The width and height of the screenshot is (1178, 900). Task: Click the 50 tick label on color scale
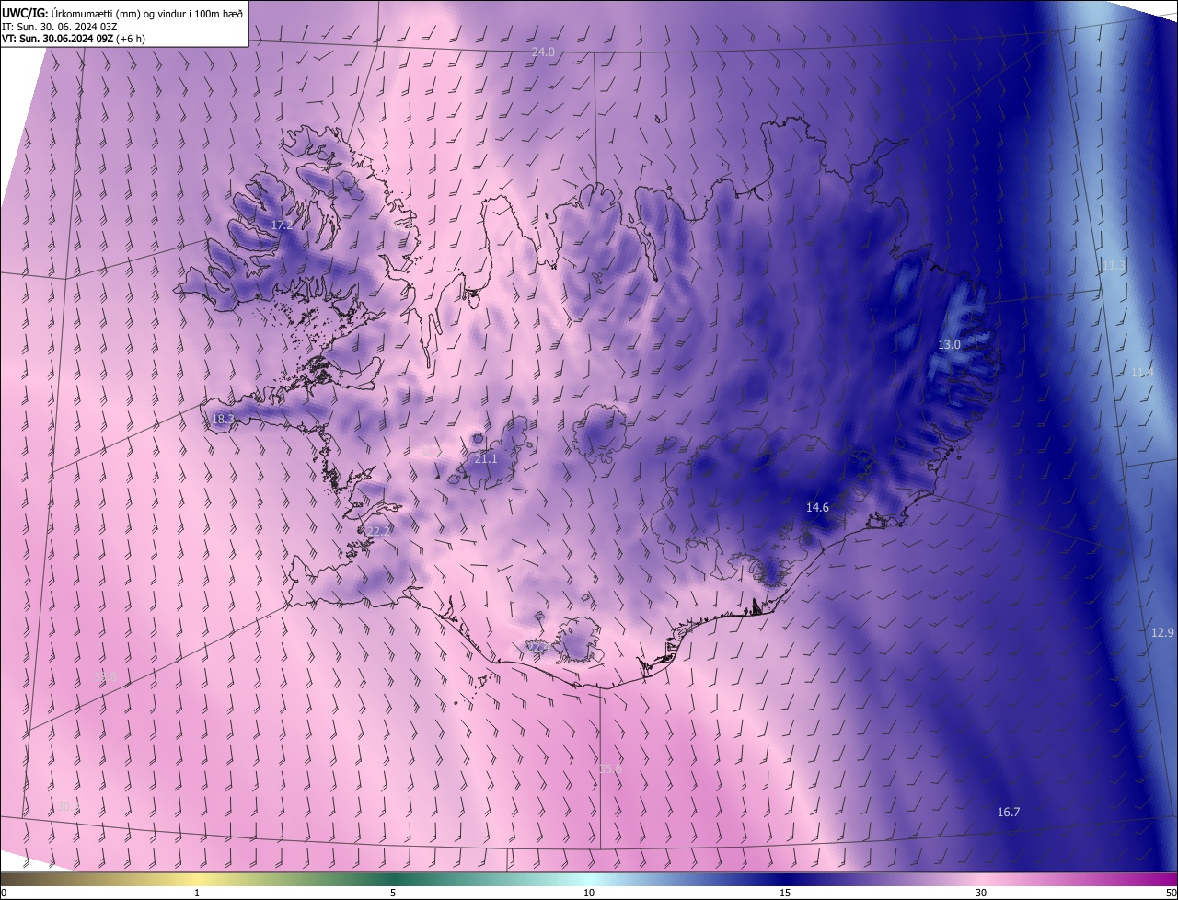pos(1171,893)
